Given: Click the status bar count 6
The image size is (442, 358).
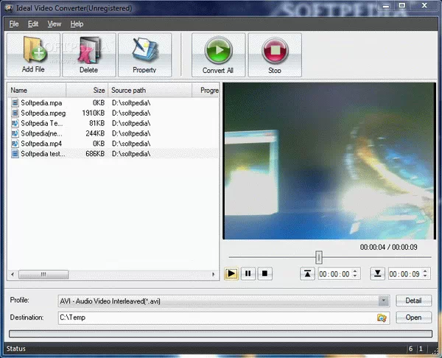Looking at the screenshot, I should [x=411, y=348].
